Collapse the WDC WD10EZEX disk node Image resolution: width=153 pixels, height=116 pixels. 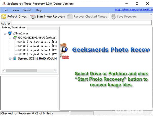pos(10,38)
